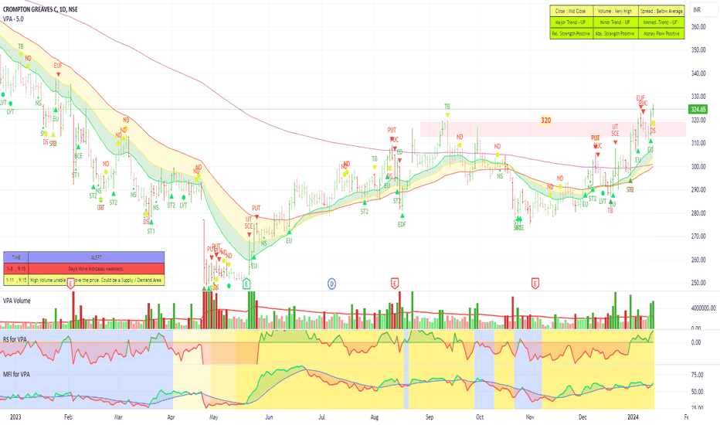Click the 2023 label on the time axis
This screenshot has height=425, width=720.
point(15,417)
